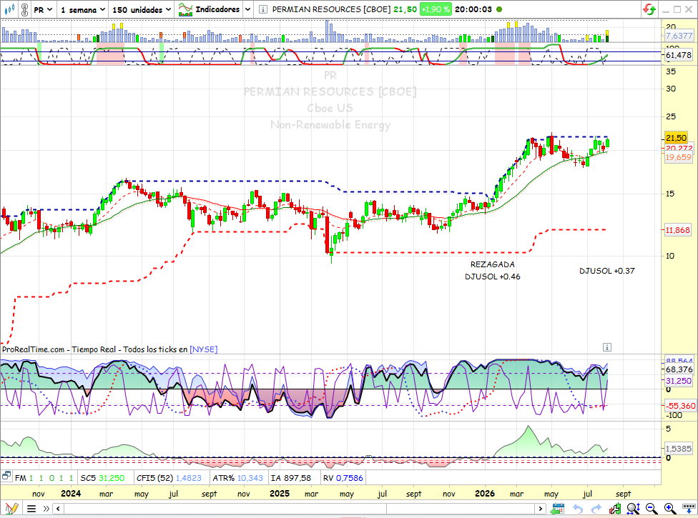Click the PERMIAN RESOURCES [CBOE] title
This screenshot has width=698, height=518.
pos(332,9)
